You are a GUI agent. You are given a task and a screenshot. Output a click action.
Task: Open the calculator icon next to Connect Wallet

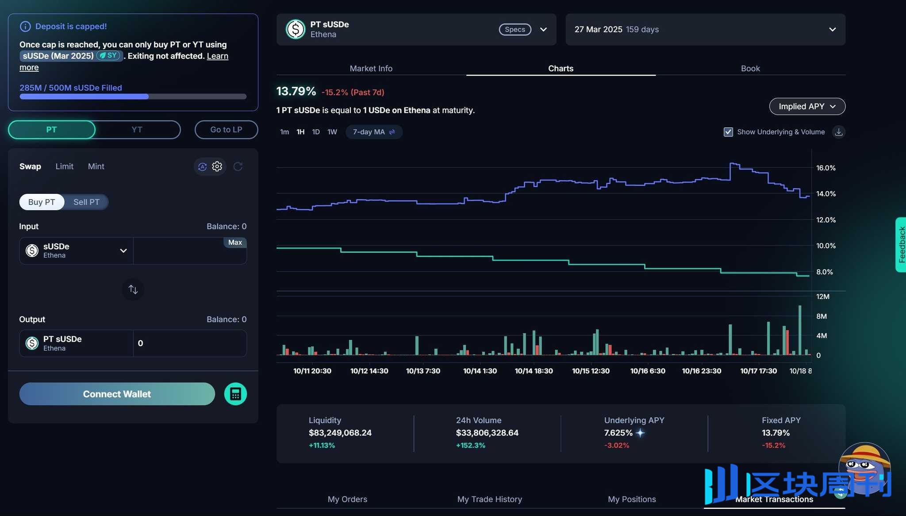click(235, 394)
